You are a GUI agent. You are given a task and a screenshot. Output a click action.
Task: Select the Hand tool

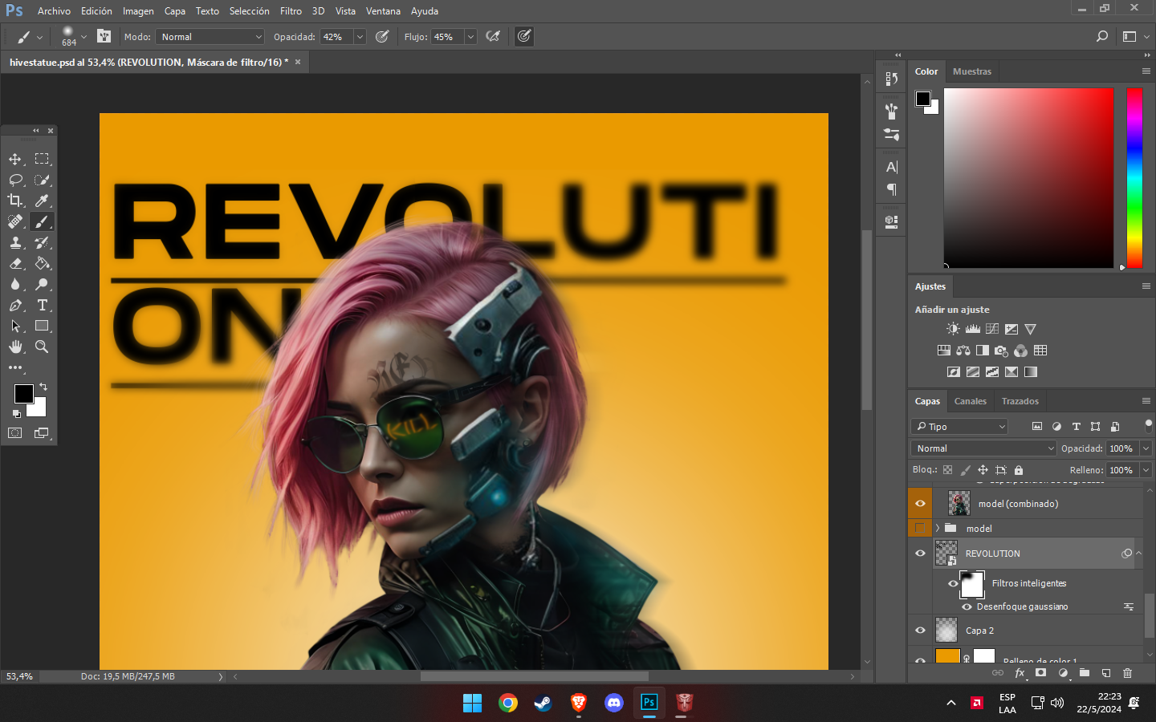[15, 347]
